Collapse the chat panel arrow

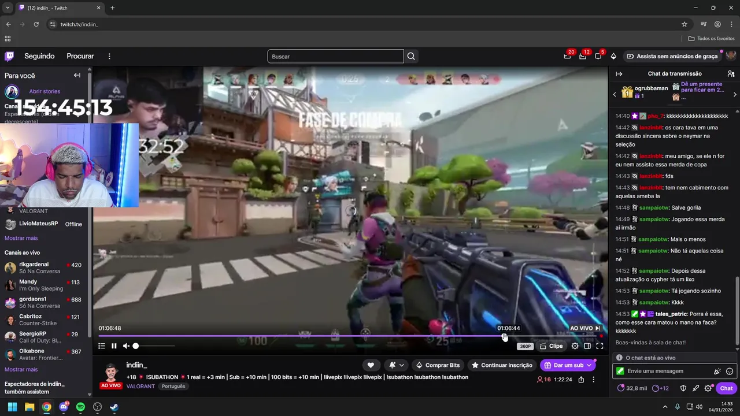pyautogui.click(x=619, y=74)
